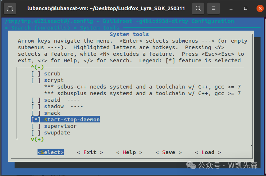The image size is (266, 176).
Task: Close the terminal window with orange button
Action: (260, 8)
